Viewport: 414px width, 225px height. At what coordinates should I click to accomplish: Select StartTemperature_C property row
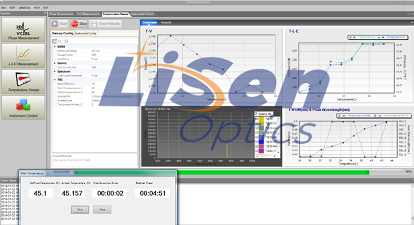(x=95, y=88)
